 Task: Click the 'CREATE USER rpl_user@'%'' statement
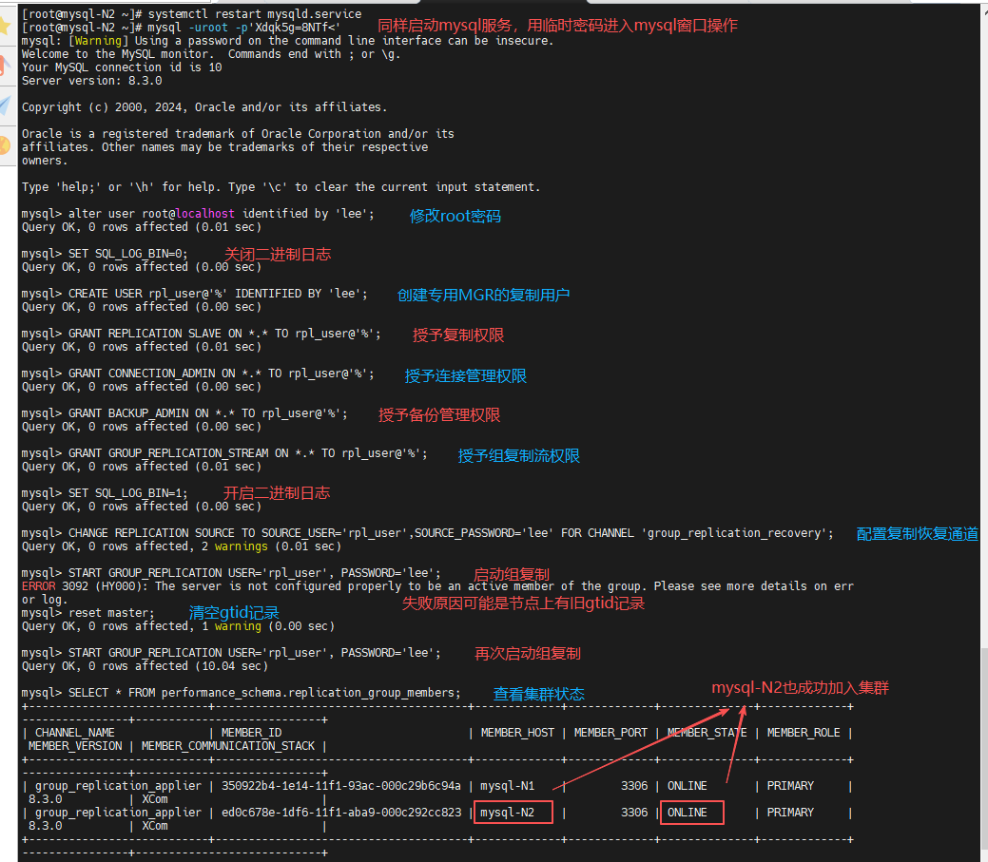(218, 294)
